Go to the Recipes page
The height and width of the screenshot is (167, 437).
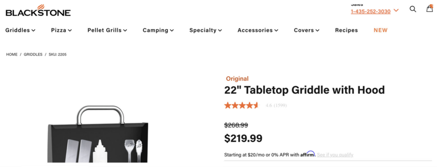tap(346, 30)
